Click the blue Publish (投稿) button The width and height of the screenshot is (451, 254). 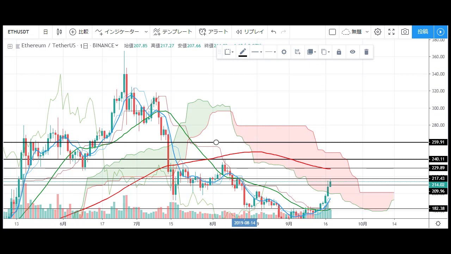tap(422, 32)
